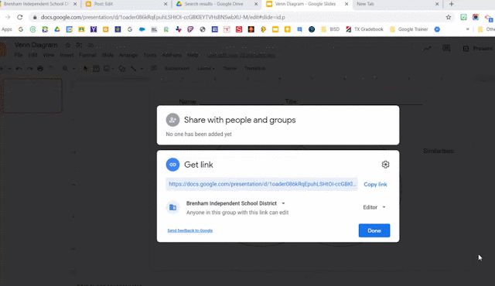The width and height of the screenshot is (495, 286).
Task: Click the site lock icon in address bar
Action: coord(35,17)
